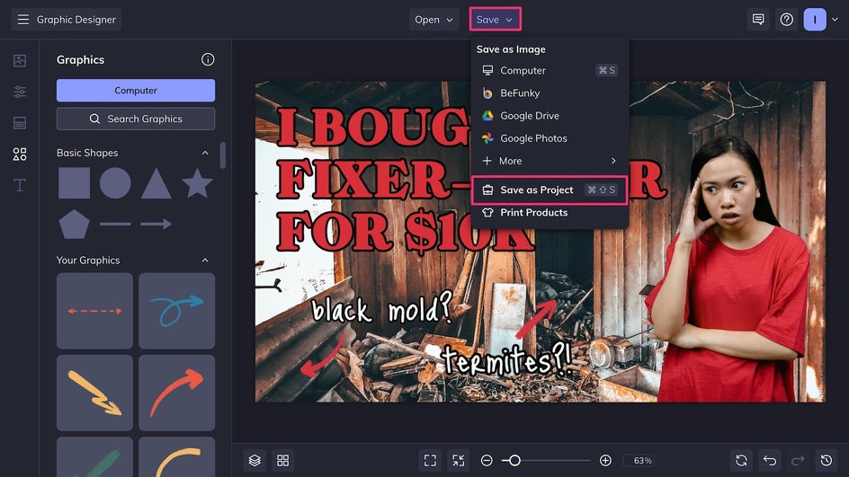
Task: Choose Print Products menu item
Action: [x=549, y=213]
